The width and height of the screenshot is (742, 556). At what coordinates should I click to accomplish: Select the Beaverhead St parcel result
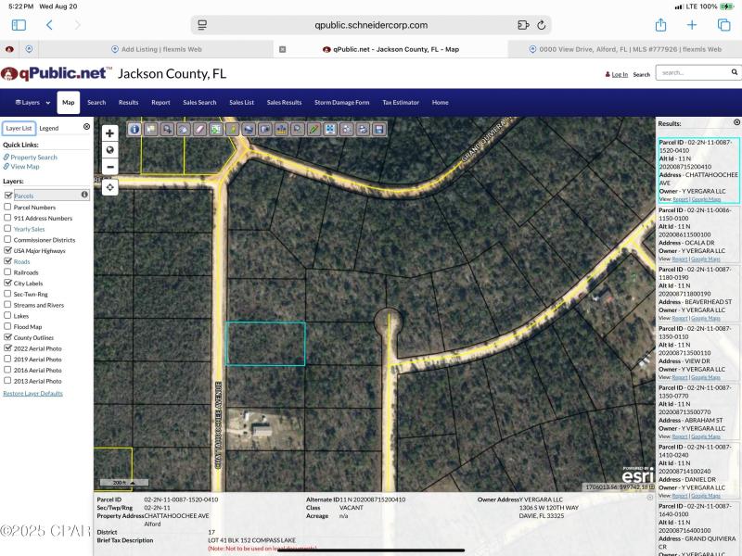coord(698,293)
